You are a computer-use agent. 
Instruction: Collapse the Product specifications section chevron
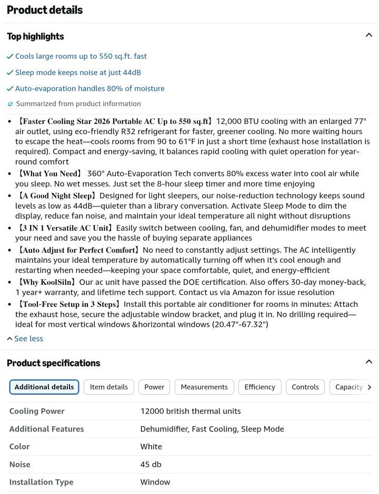(368, 362)
